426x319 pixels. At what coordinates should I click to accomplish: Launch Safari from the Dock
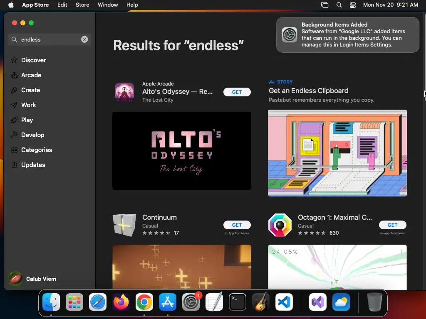tap(98, 302)
